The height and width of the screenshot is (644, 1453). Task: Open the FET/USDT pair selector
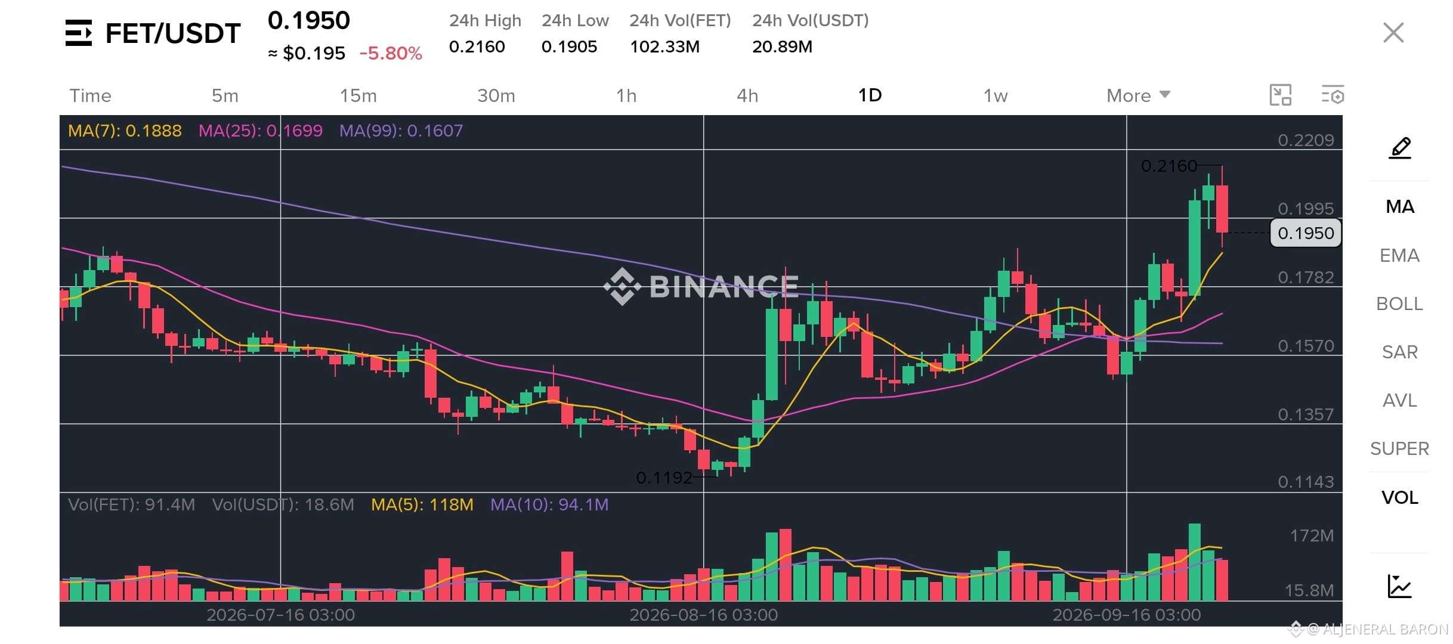[173, 33]
